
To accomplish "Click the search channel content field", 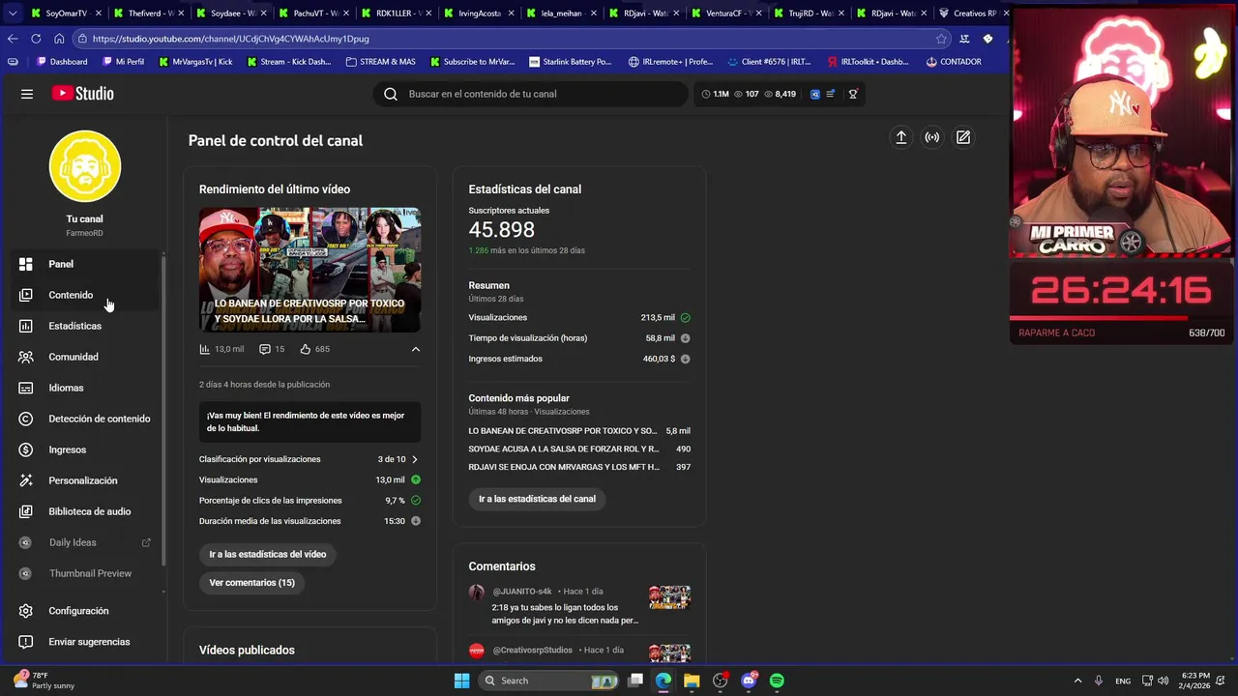I will 530,94.
